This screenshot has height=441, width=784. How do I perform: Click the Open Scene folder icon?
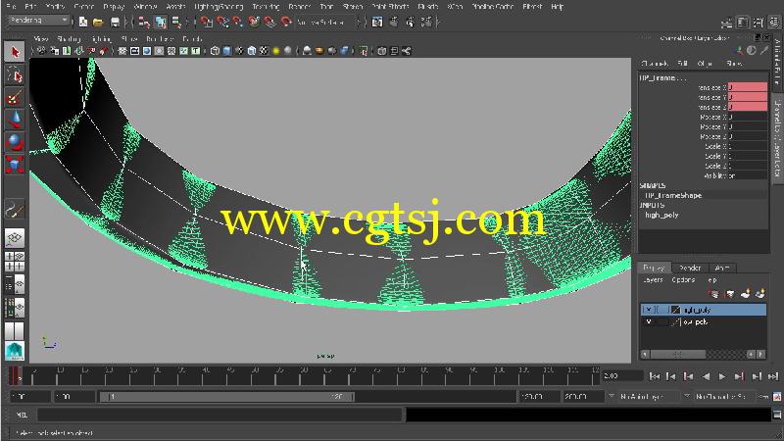pos(98,22)
